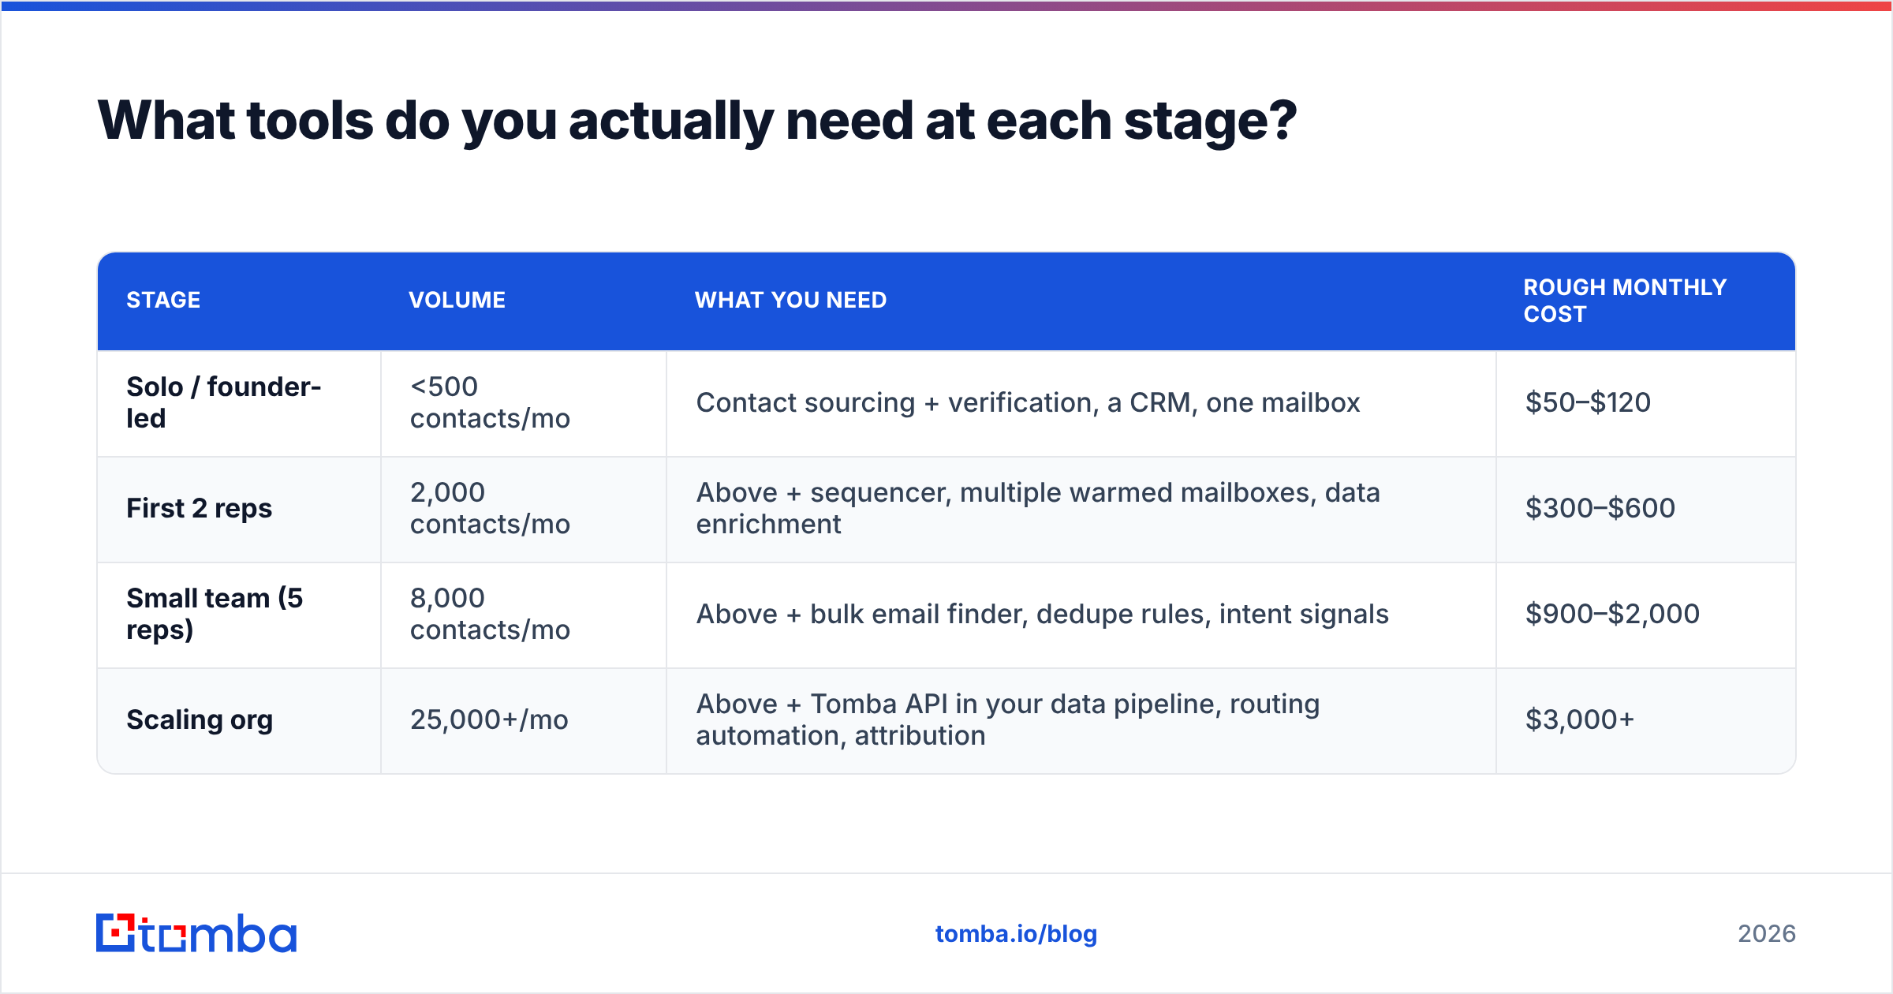Click the 8,000 contacts/mo volume cell

[524, 615]
